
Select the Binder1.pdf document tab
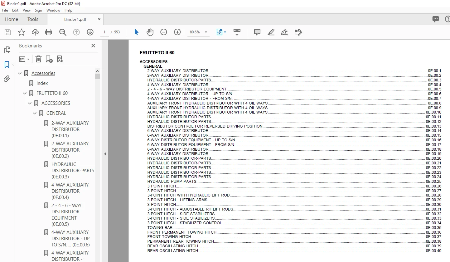(75, 19)
